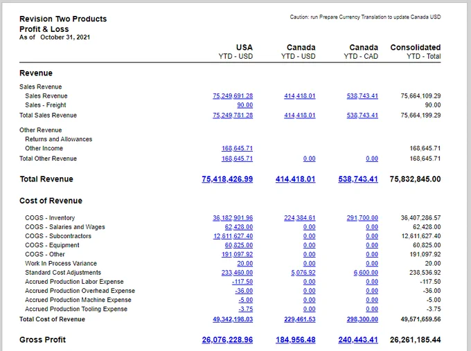Viewport: 471px width, 351px height.
Task: Select Consolidated Total Revenue 75,832,845.00 value
Action: pos(415,179)
